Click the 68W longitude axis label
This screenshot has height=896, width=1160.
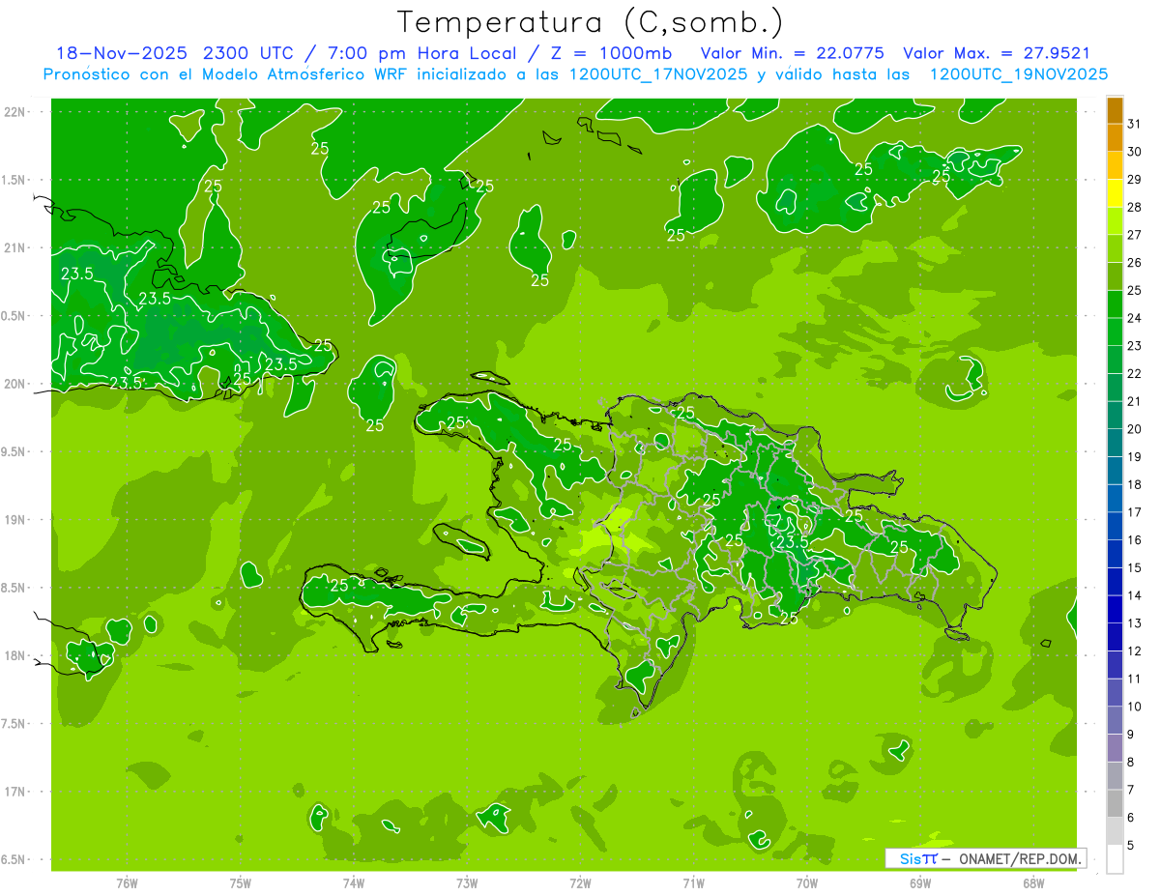[1033, 882]
